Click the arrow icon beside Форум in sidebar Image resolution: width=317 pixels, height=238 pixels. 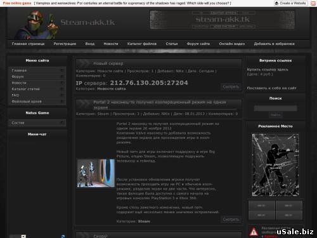[62, 76]
